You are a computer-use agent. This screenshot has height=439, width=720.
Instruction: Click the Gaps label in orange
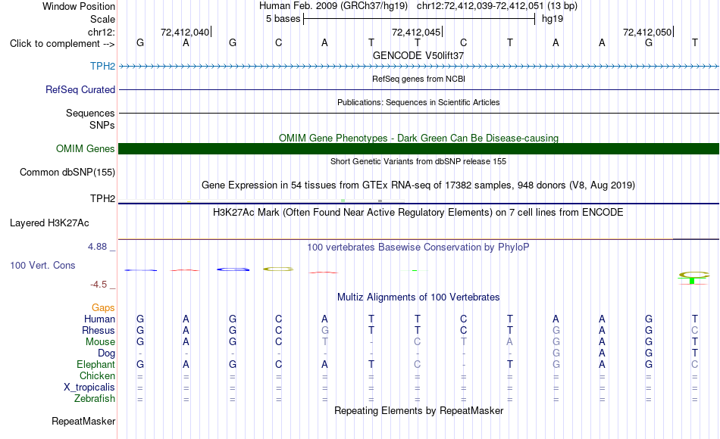click(x=103, y=308)
